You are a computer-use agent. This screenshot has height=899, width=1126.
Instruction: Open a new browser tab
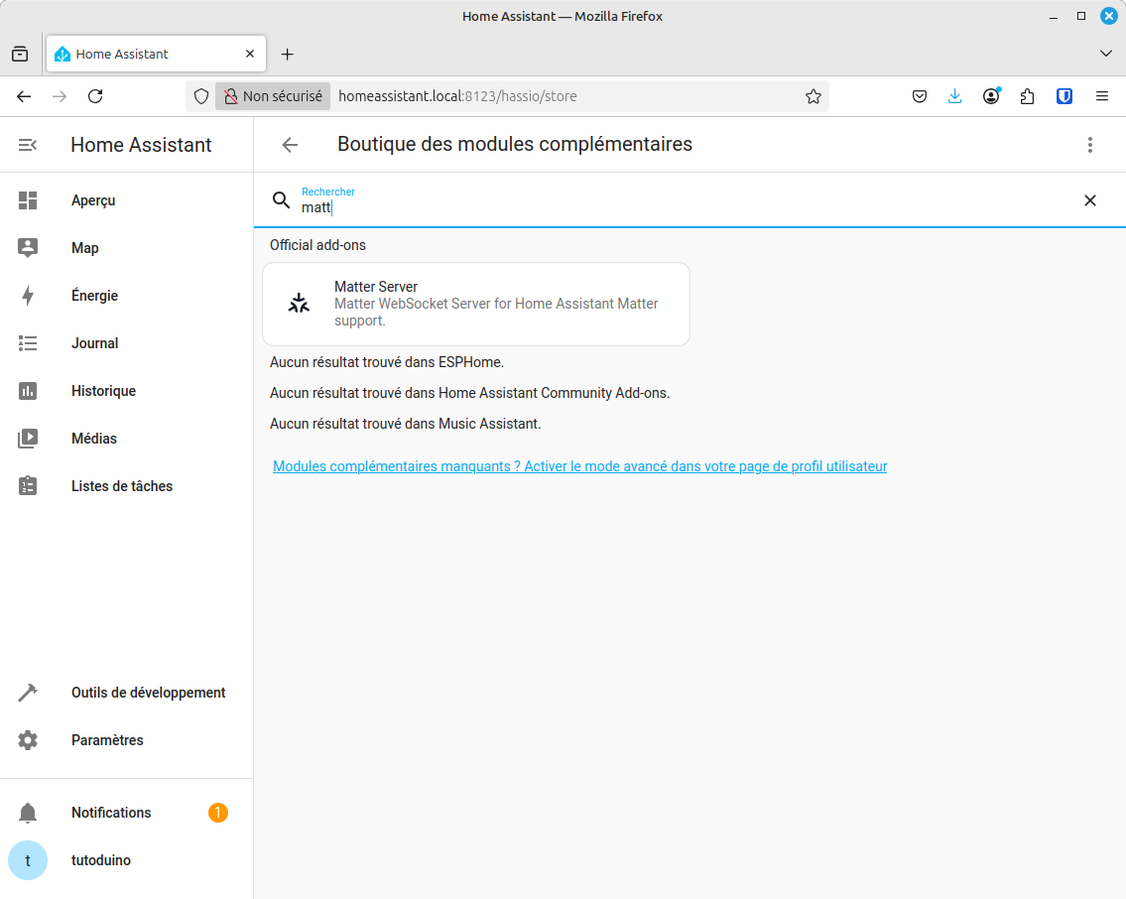tap(286, 54)
